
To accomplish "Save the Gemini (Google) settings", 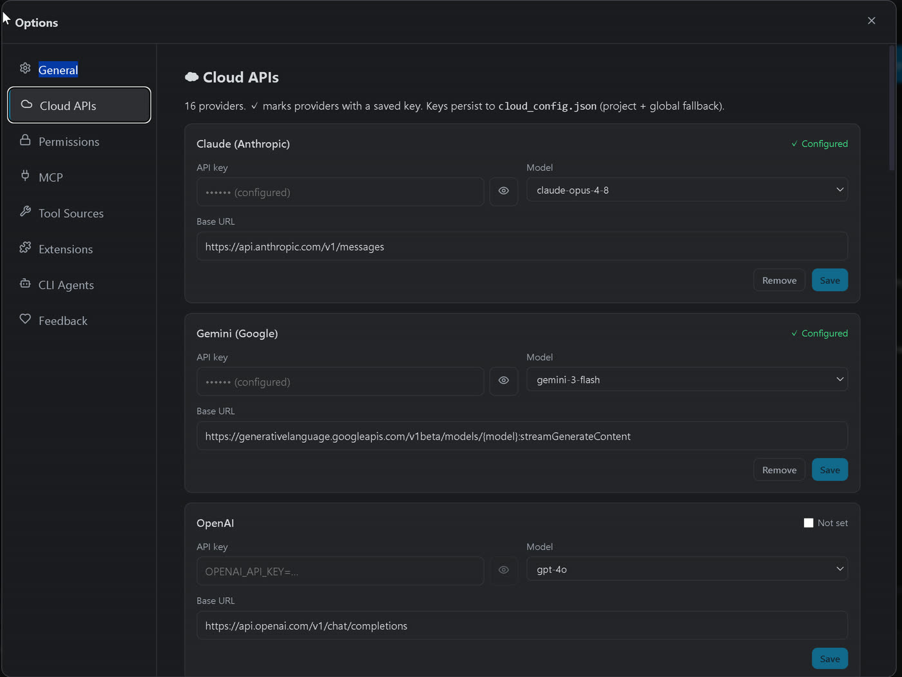I will click(830, 470).
